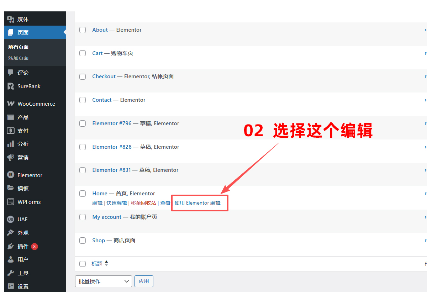The height and width of the screenshot is (306, 427).
Task: Open the UAE plugin icon
Action: pyautogui.click(x=11, y=219)
